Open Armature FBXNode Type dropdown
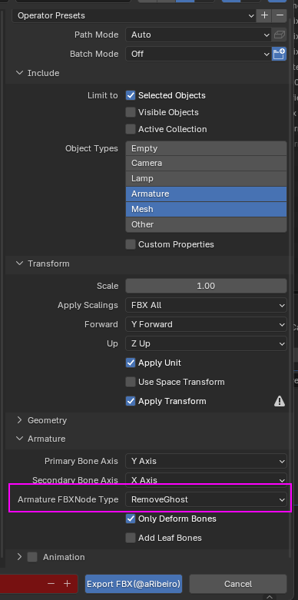 206,499
